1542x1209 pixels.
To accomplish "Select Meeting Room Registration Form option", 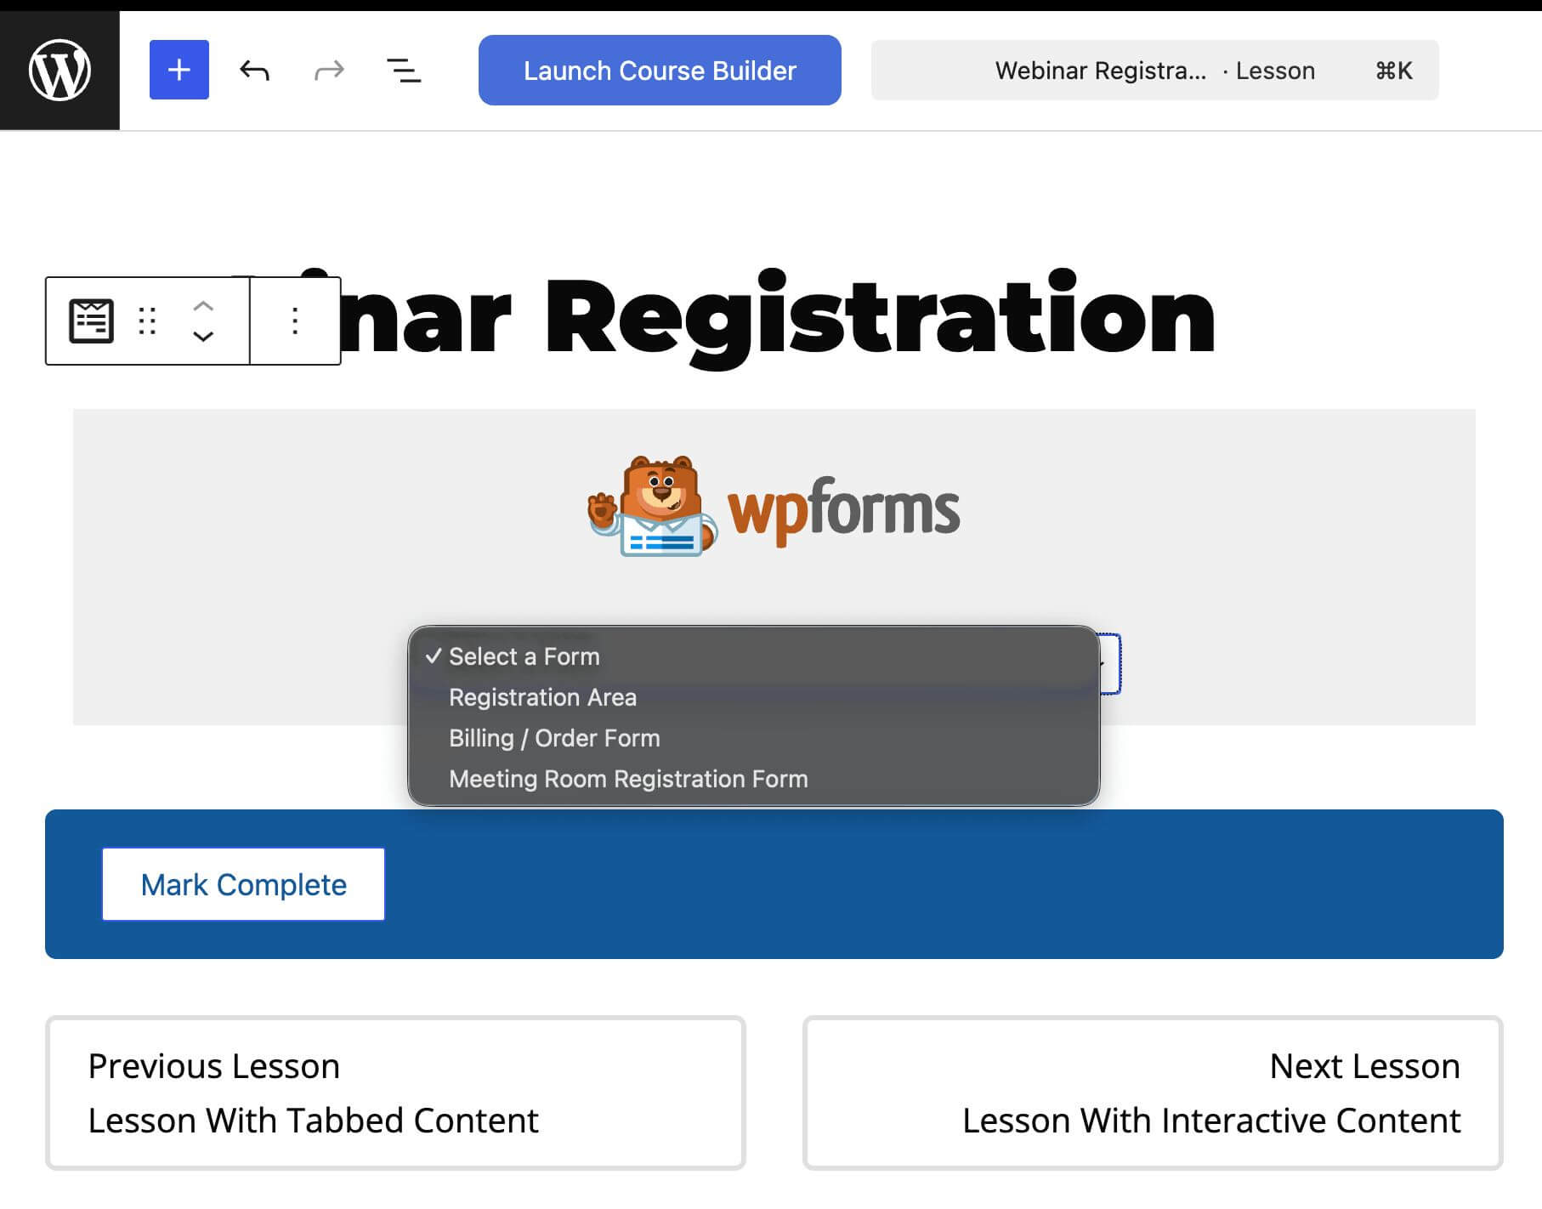I will [754, 779].
